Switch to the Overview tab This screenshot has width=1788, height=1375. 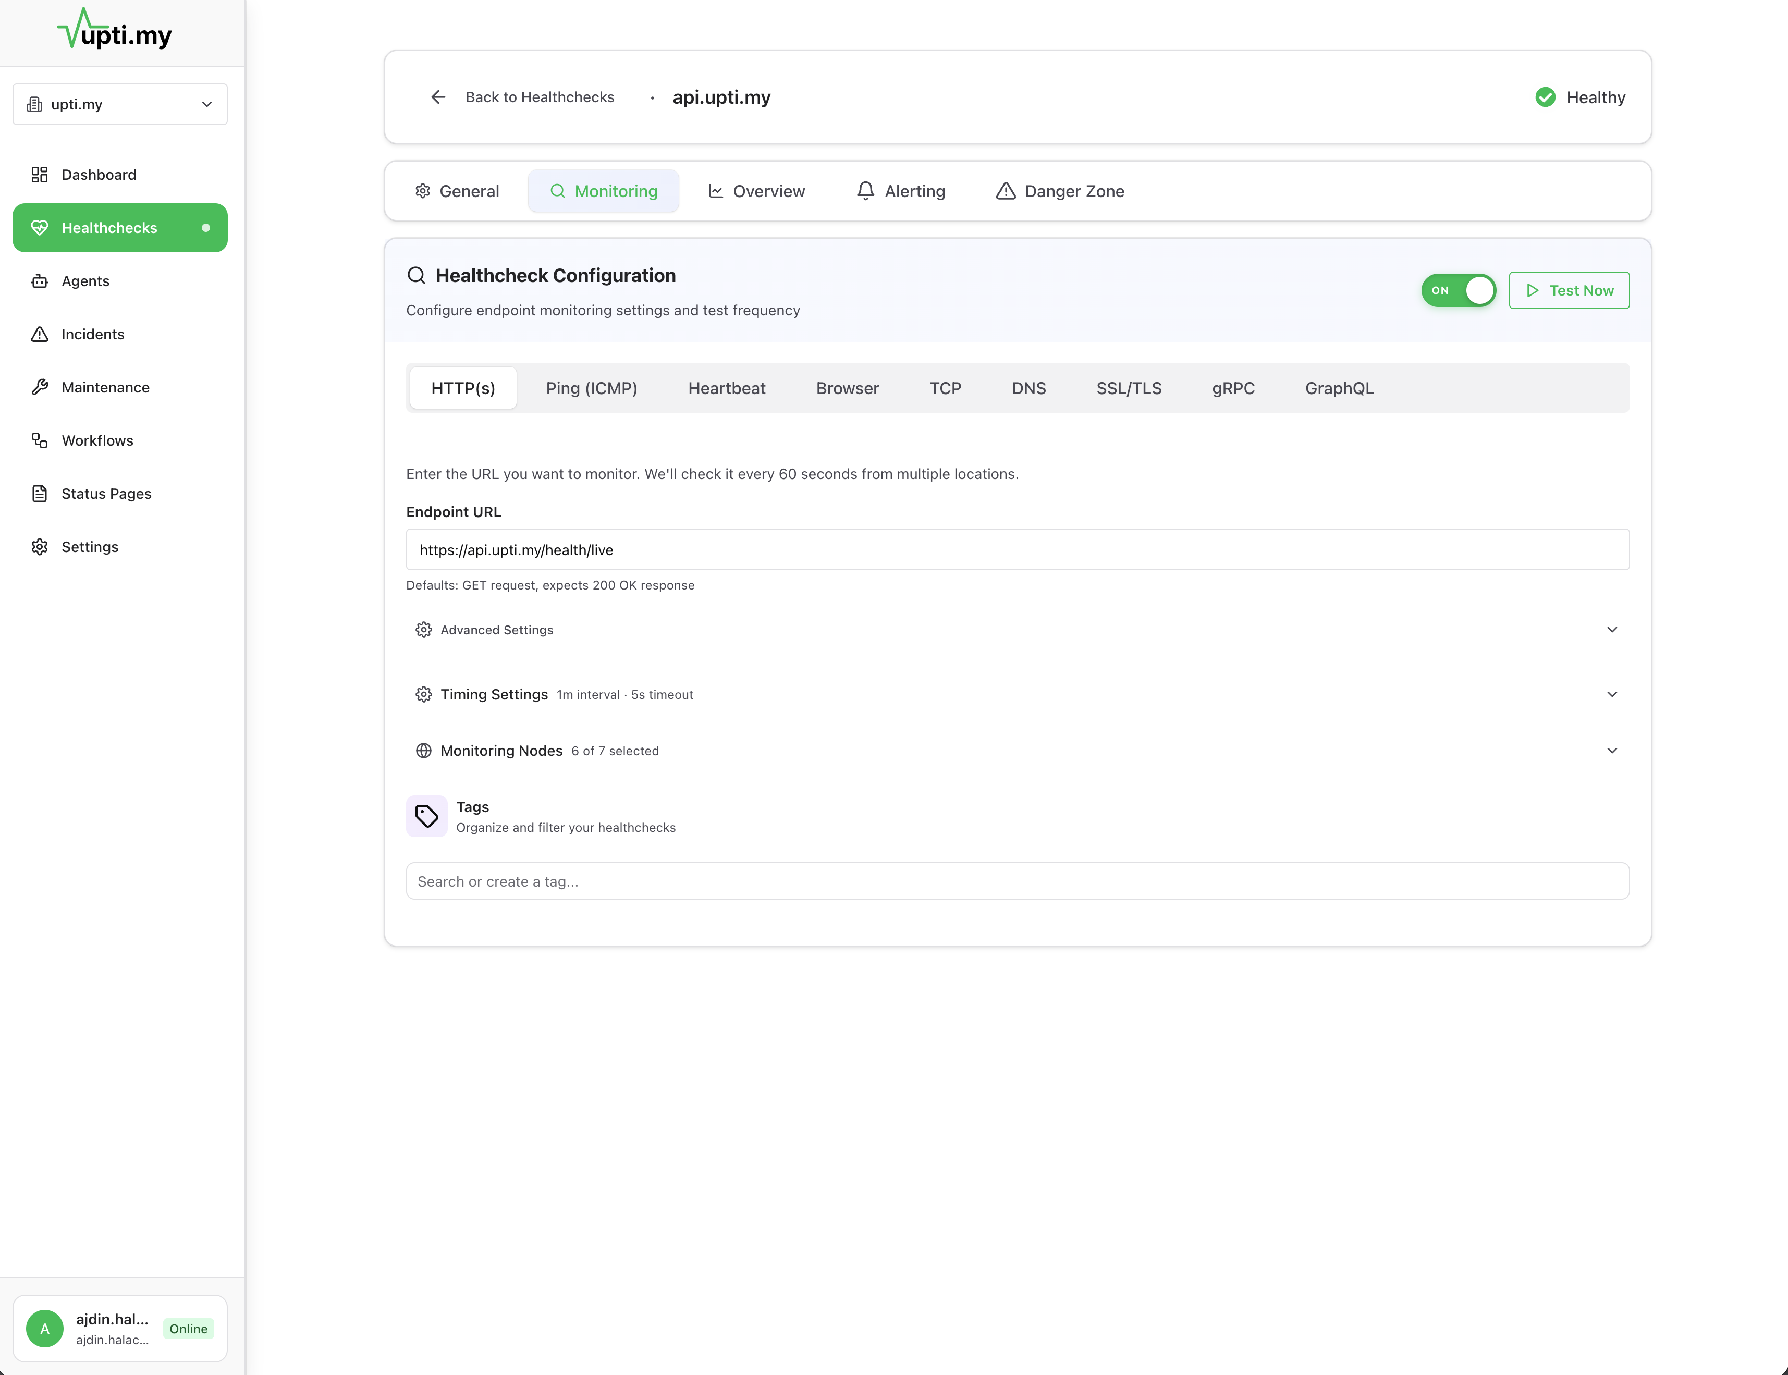(x=756, y=191)
